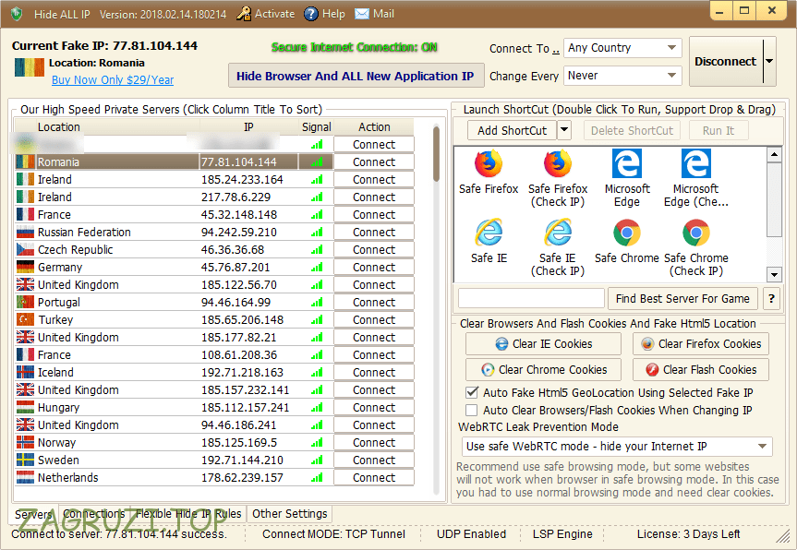Open the Other Settings tab
Image resolution: width=797 pixels, height=550 pixels.
point(289,514)
